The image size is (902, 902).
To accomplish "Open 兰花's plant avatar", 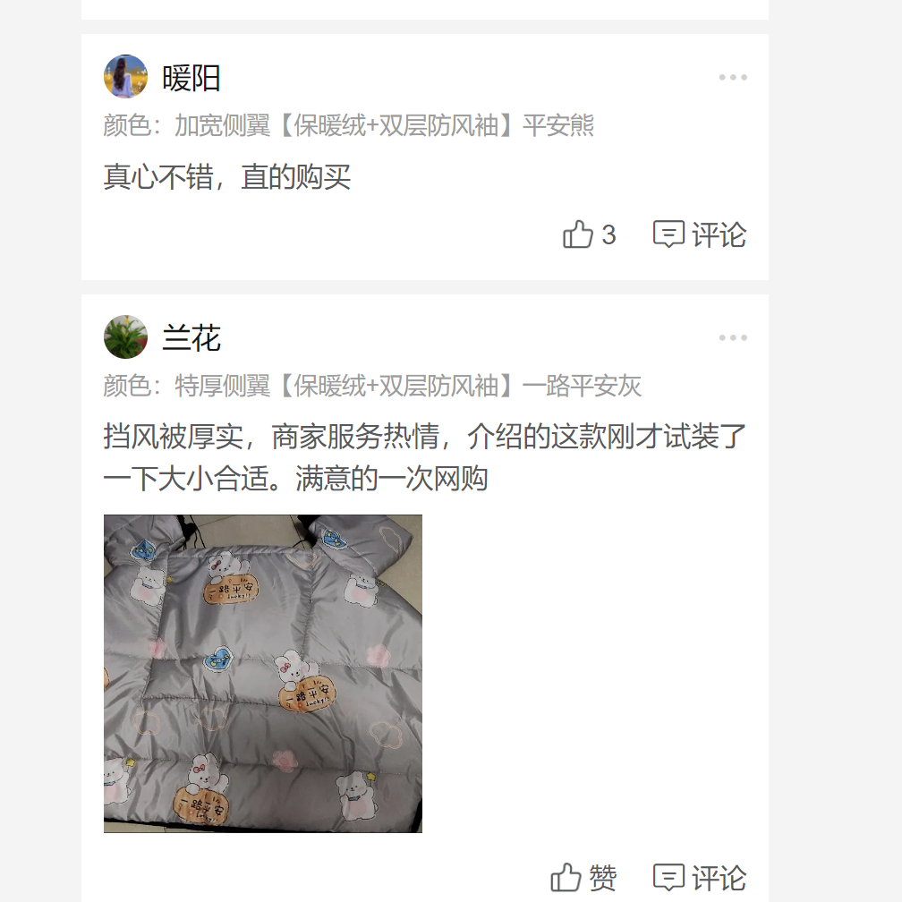I will click(x=125, y=337).
